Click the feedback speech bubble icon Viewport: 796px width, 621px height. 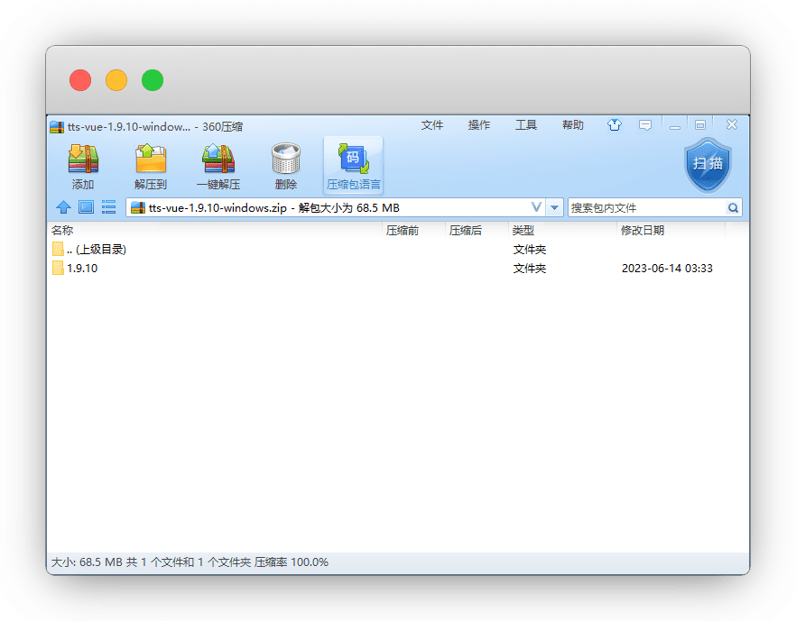[x=645, y=125]
